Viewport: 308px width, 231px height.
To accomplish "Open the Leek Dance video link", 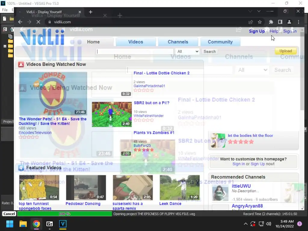I will click(x=170, y=204).
